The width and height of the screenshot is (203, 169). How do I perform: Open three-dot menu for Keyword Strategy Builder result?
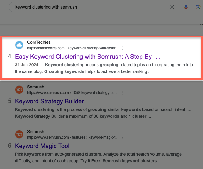click(123, 93)
